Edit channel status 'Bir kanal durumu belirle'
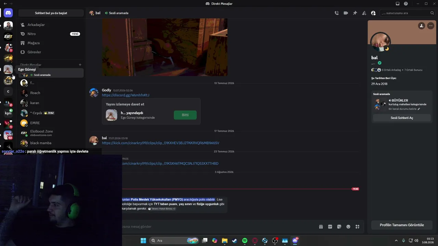This screenshot has height=246, width=438. point(404,109)
